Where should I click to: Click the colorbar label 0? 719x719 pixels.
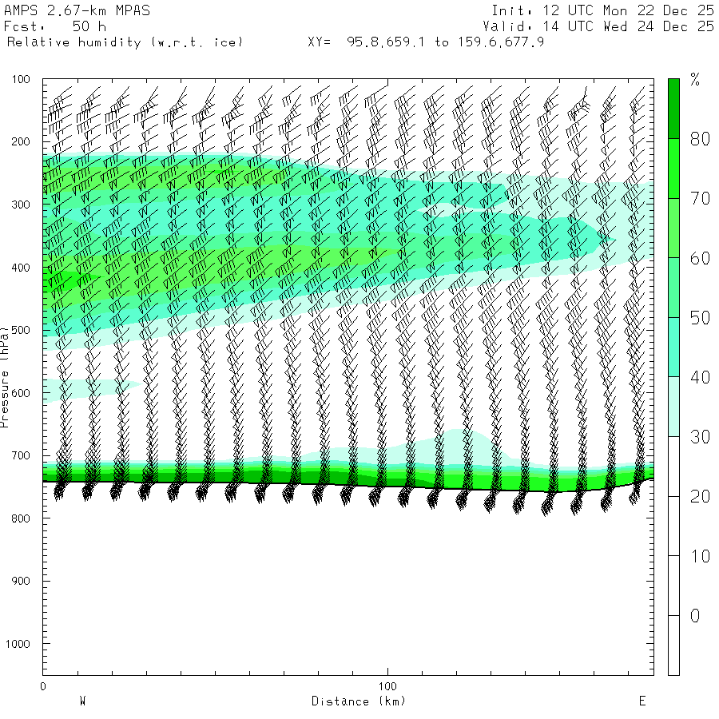pos(695,616)
